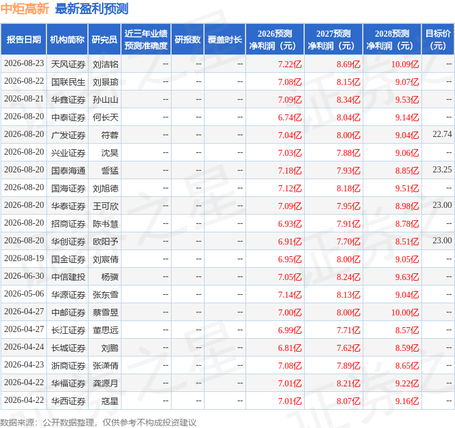
Task: Click the 中信建投 row date 2026-06-30
Action: (x=24, y=276)
